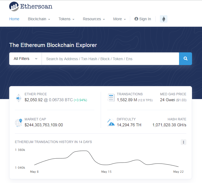Click the Ethereum network icon button
Image resolution: width=202 pixels, height=183 pixels.
164,19
